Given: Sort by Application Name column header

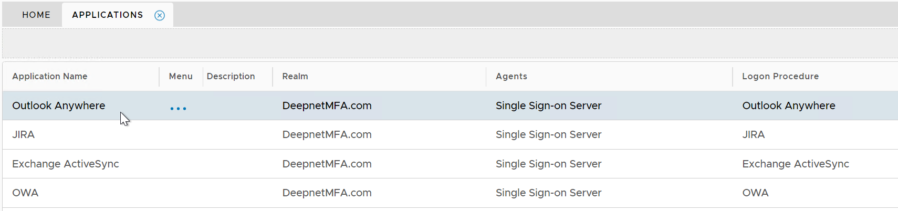Looking at the screenshot, I should click(x=50, y=76).
